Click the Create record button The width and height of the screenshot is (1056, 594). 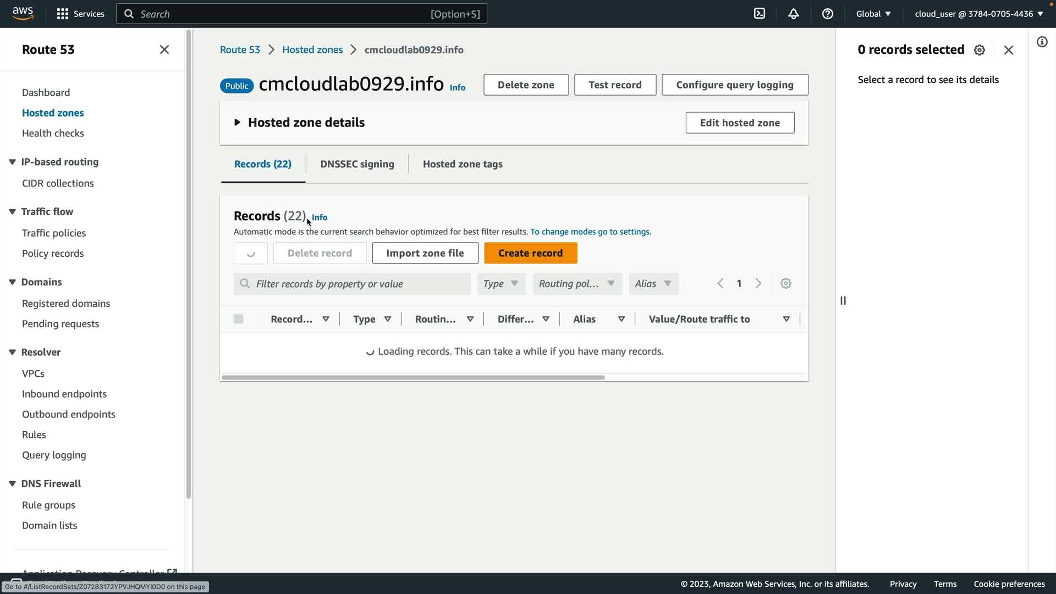[x=530, y=253]
